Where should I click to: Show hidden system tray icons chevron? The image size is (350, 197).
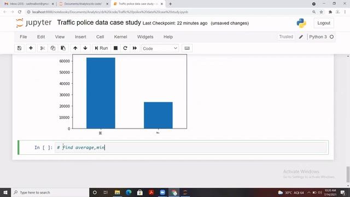click(x=309, y=192)
